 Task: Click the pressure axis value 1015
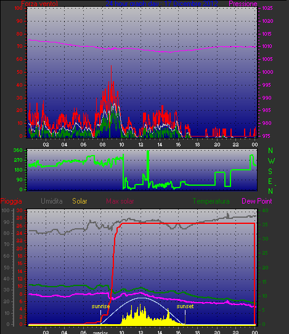267,34
